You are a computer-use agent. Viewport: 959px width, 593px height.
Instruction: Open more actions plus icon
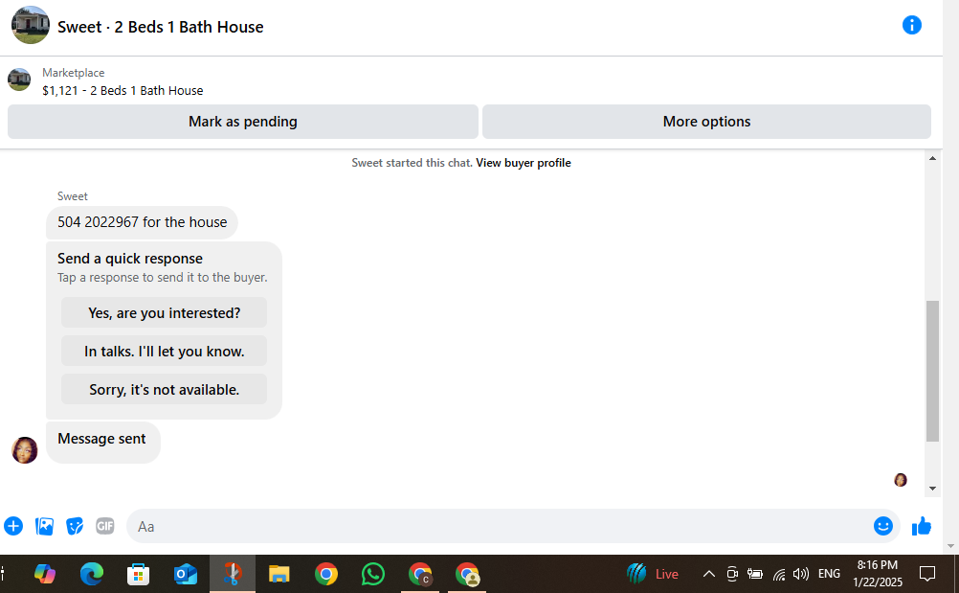click(x=13, y=526)
